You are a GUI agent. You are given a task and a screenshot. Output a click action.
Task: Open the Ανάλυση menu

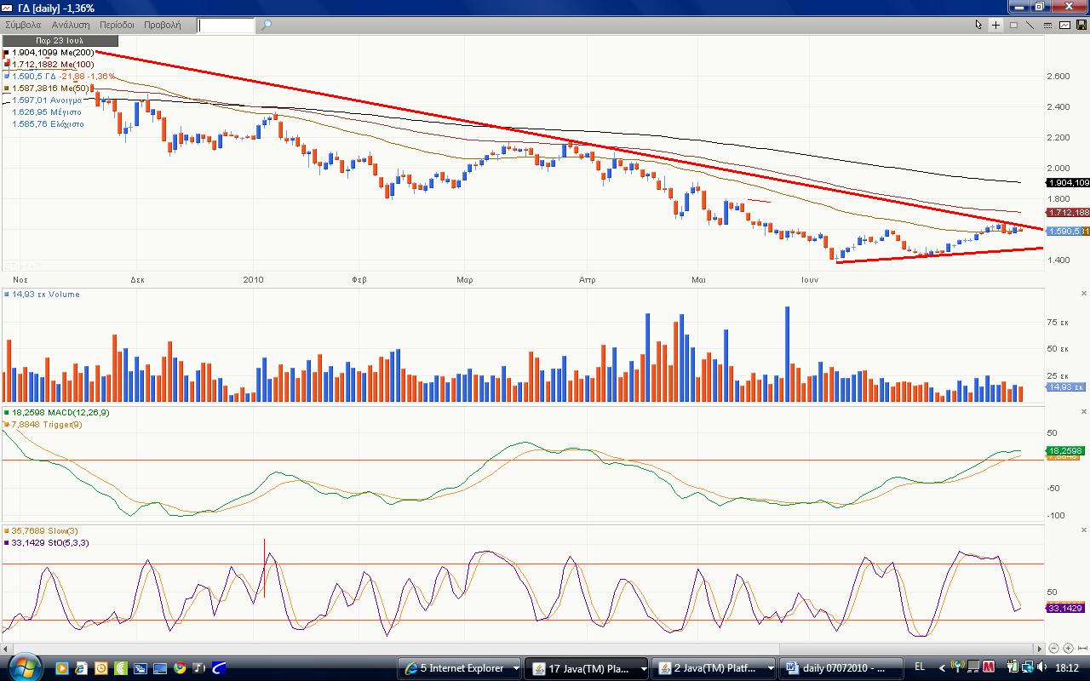click(71, 25)
